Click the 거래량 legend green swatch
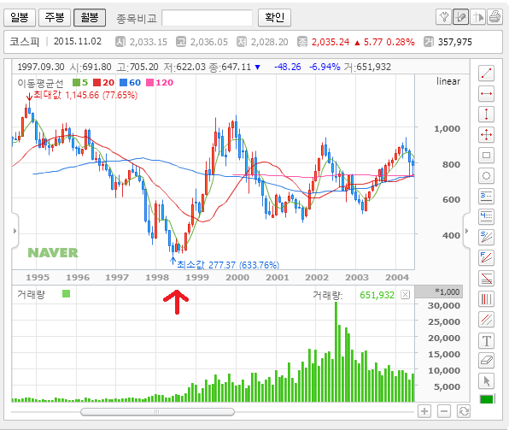The height and width of the screenshot is (430, 509). [67, 294]
